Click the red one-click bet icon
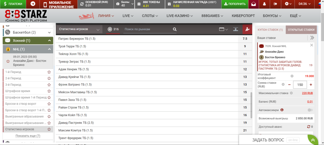Image resolution: width=324 pixels, height=145 pixels. 247,29
